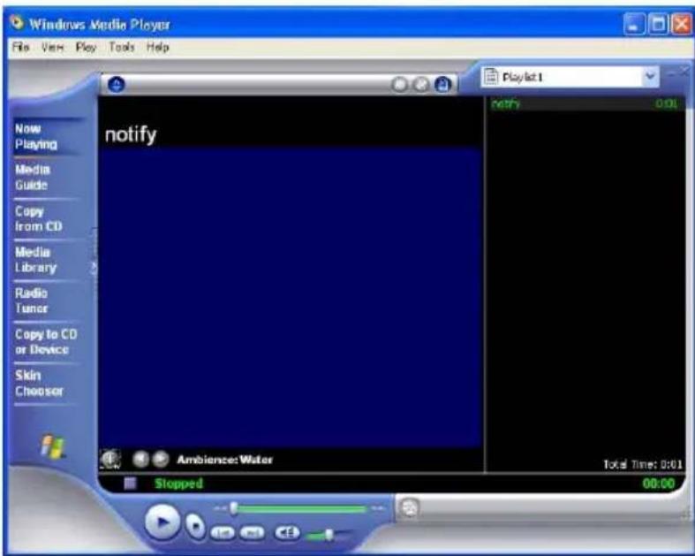Click the 0:01 duration in the playlist row
This screenshot has width=695, height=556.
[x=667, y=103]
